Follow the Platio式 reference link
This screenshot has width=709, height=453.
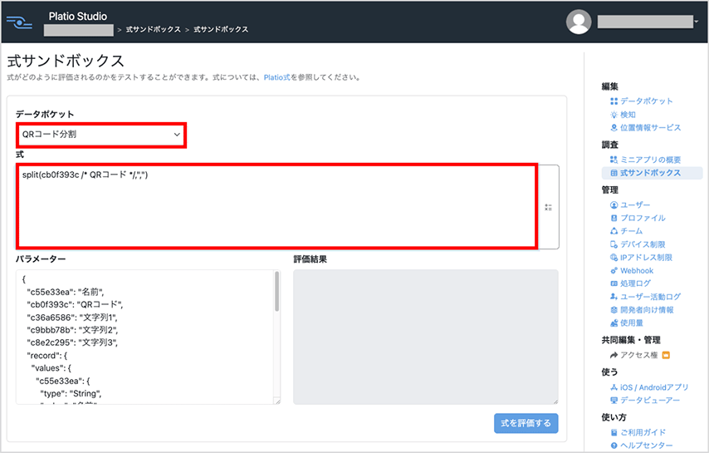click(x=276, y=77)
